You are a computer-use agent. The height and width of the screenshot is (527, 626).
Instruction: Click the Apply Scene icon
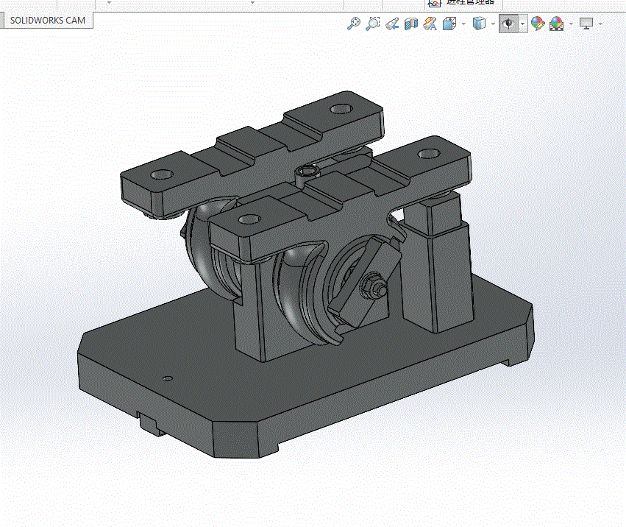coord(557,24)
